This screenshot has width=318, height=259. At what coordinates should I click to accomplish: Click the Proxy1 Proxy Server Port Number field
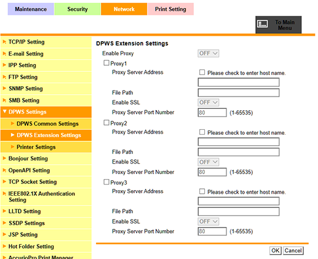[x=212, y=113]
